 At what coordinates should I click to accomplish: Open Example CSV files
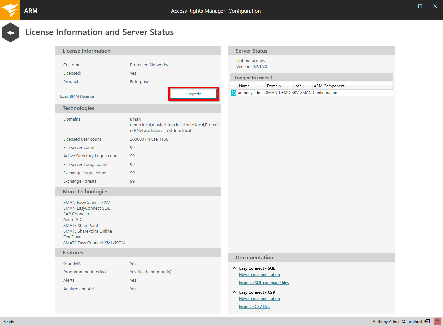254,306
